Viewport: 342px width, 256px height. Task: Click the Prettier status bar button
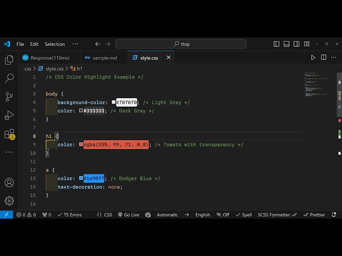314,215
